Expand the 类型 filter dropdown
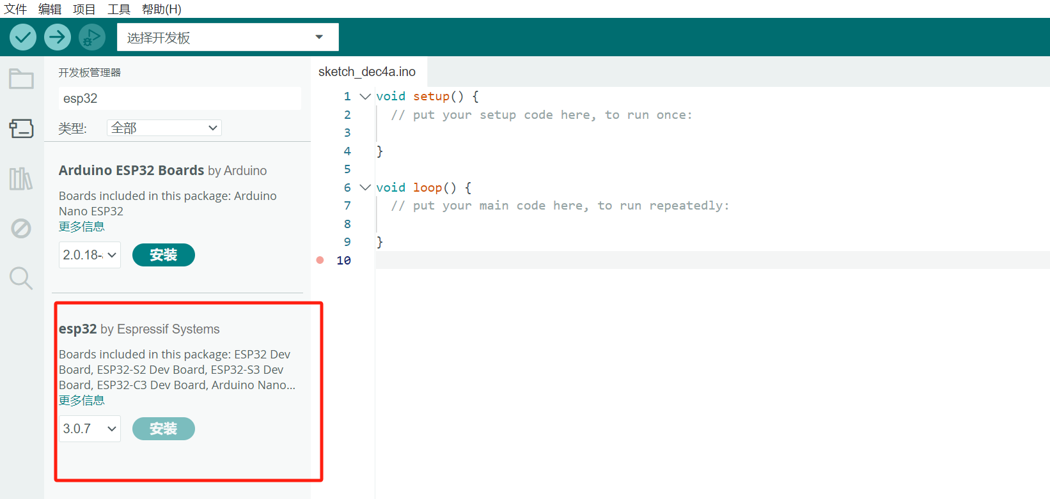1050x499 pixels. [x=164, y=128]
